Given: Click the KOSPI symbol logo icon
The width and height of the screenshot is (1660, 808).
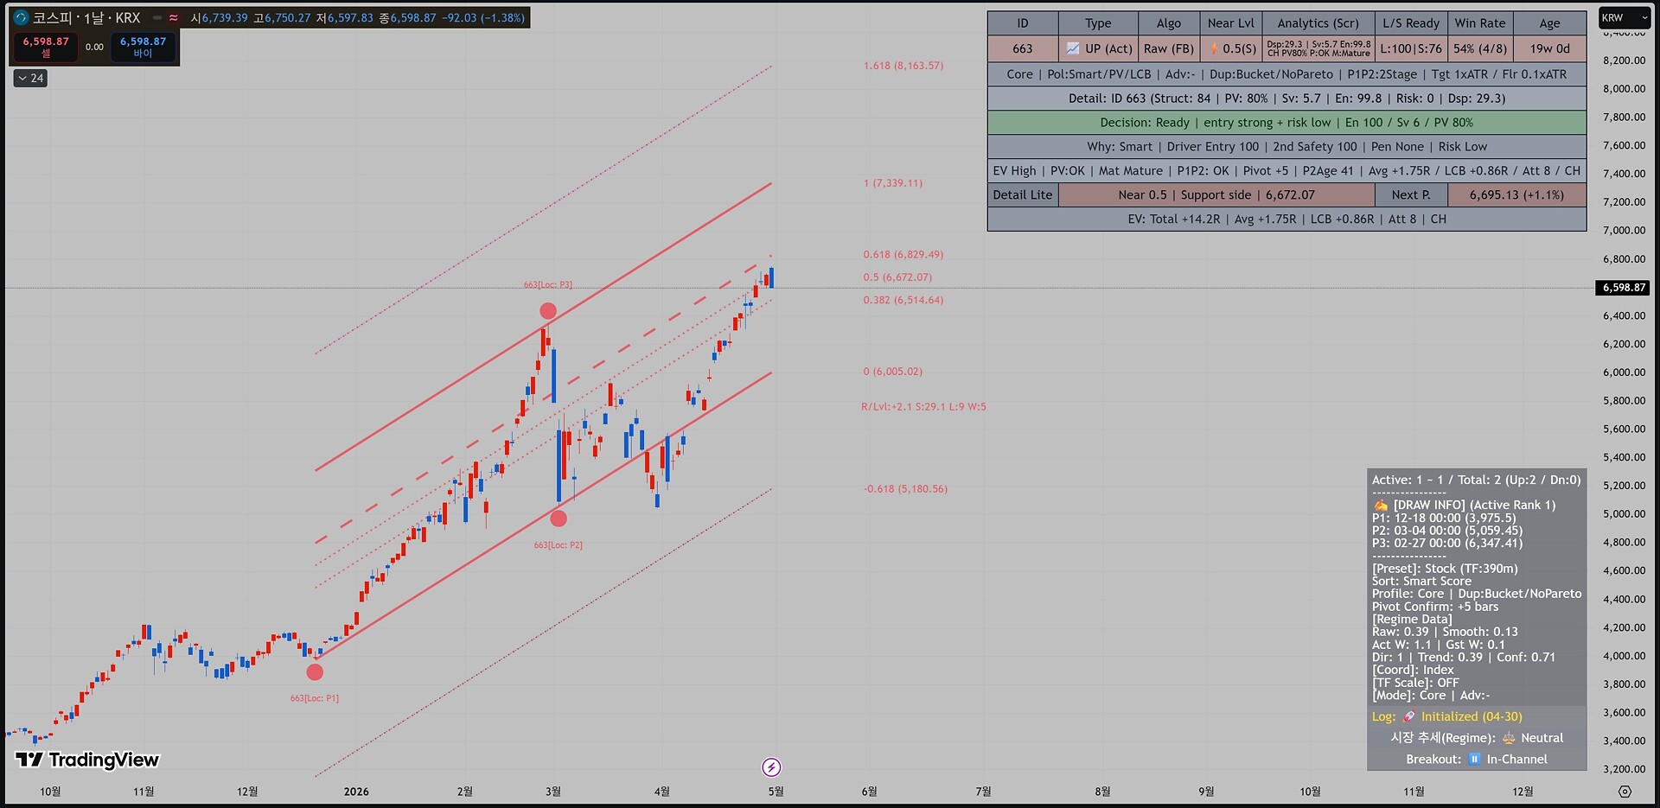Looking at the screenshot, I should point(22,17).
